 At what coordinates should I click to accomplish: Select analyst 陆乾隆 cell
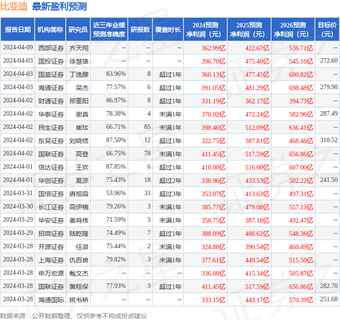pos(78,234)
